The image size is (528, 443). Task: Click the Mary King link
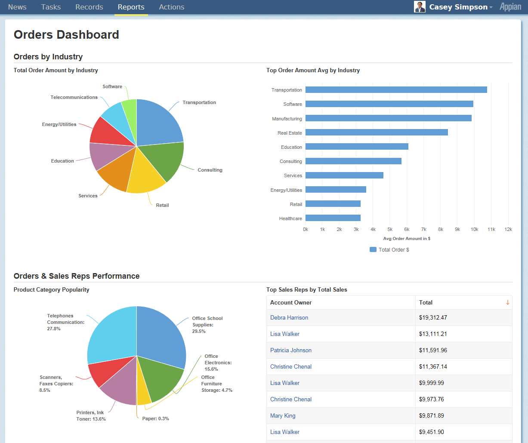pos(283,416)
